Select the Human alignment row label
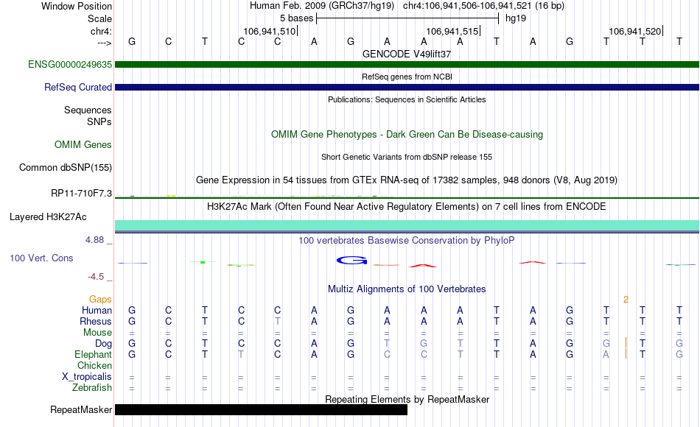The height and width of the screenshot is (427, 700). (97, 310)
